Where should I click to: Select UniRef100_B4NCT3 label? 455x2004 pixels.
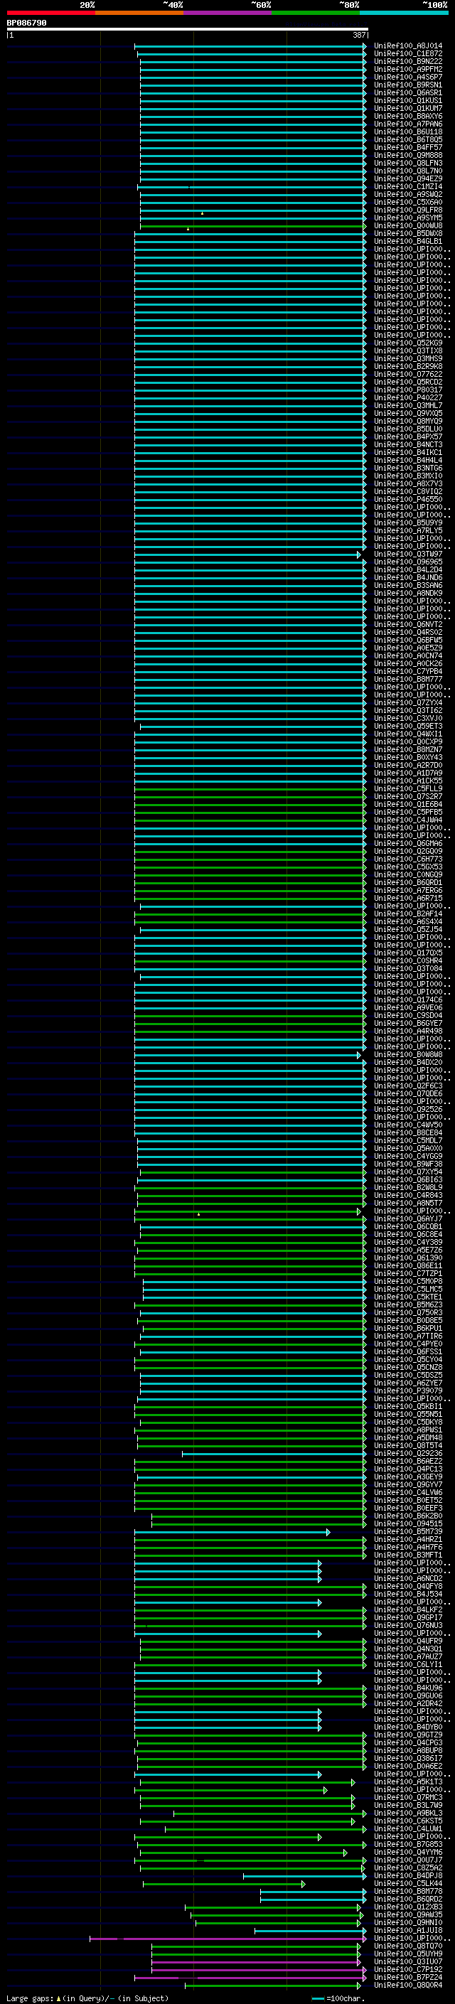coord(408,444)
